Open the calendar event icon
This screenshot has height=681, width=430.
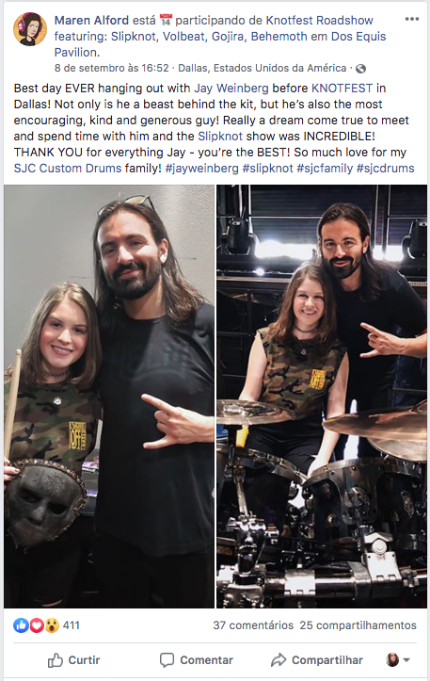pos(166,20)
